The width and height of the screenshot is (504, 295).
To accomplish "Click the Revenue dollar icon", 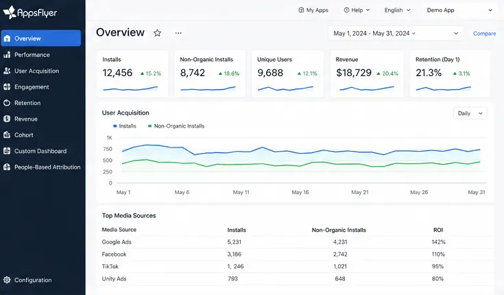I will pos(7,119).
